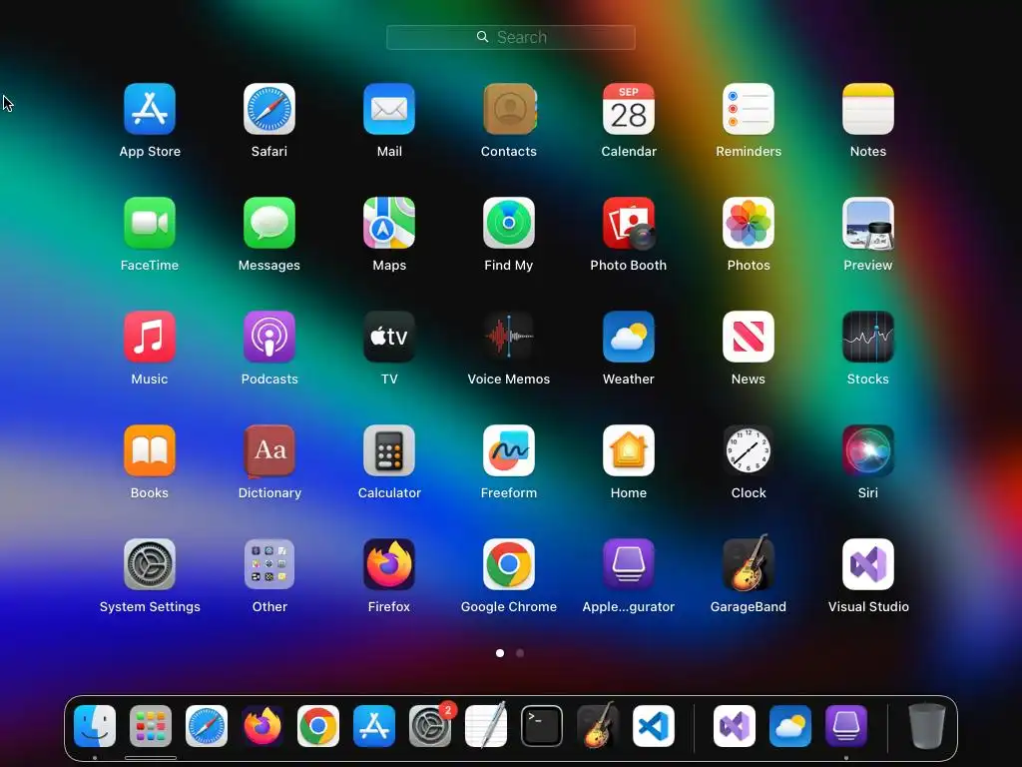Viewport: 1022px width, 767px height.
Task: Open System Settings with badge in Dock
Action: coord(430,726)
